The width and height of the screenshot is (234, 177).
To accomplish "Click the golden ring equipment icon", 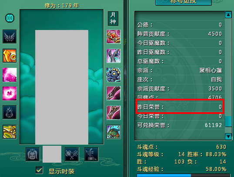I will [x=10, y=132].
